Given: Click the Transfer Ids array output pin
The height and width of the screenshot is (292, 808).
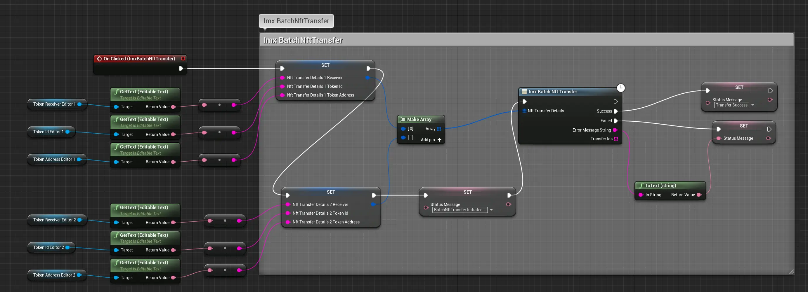Looking at the screenshot, I should 616,139.
